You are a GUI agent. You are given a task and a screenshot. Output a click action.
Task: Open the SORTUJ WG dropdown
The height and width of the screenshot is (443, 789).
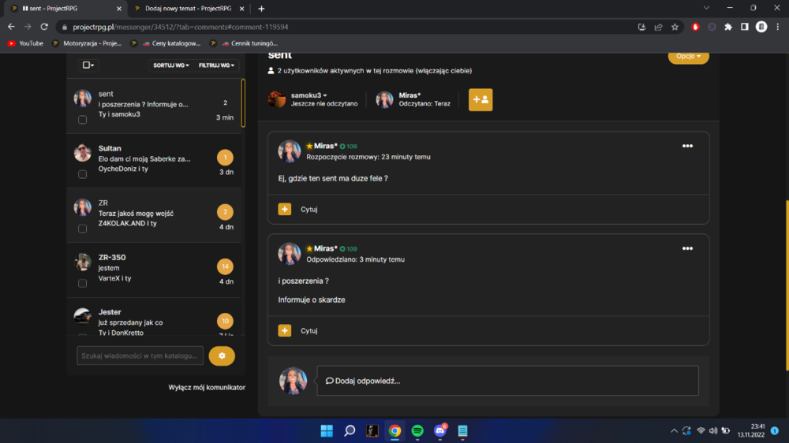click(171, 65)
